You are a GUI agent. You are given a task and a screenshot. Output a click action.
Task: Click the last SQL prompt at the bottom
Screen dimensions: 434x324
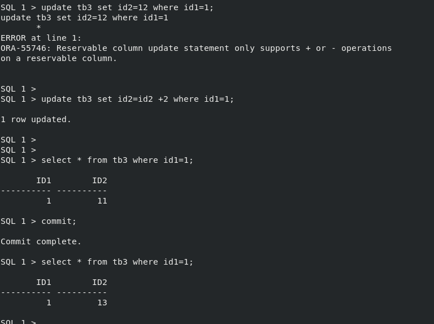pos(18,321)
